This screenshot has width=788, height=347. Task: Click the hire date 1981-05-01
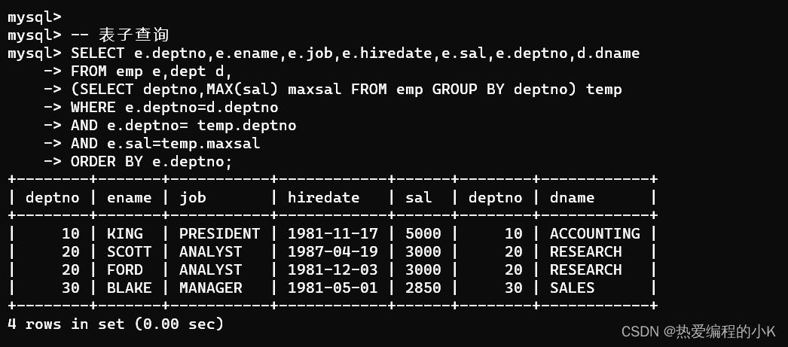332,288
